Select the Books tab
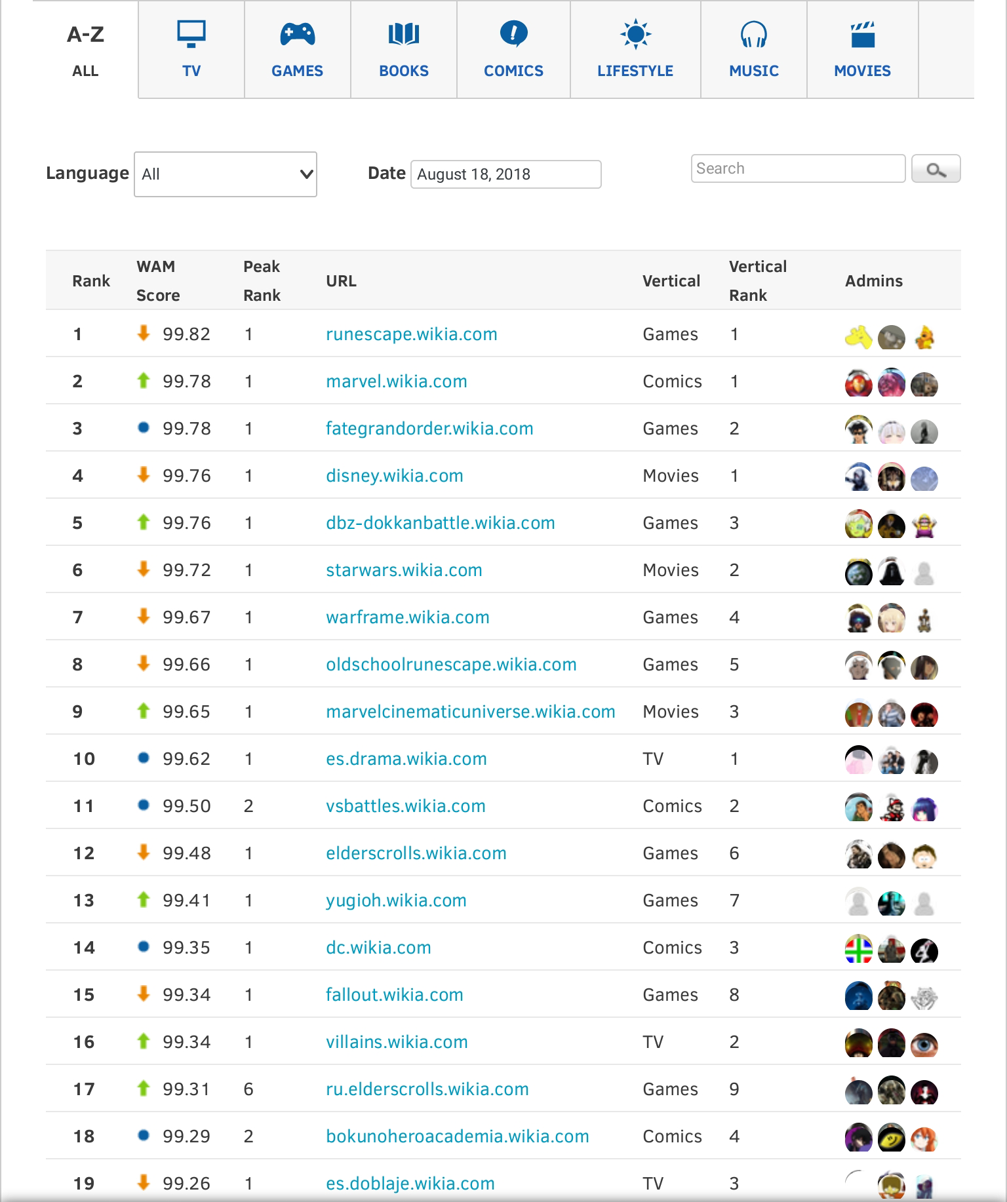Image resolution: width=1007 pixels, height=1202 pixels. pos(404,50)
